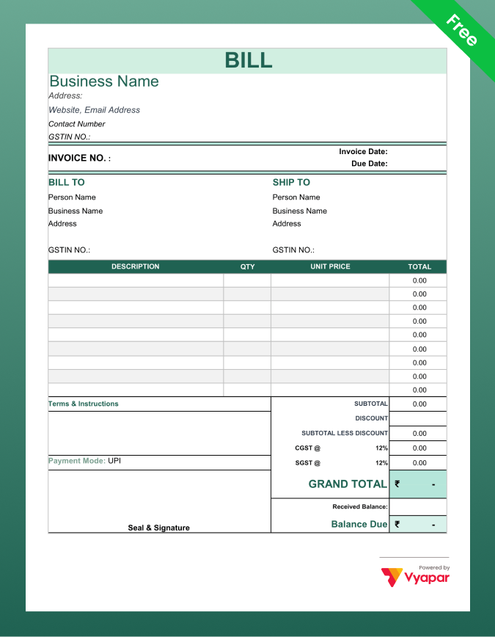This screenshot has height=637, width=495.
Task: Click the SUBTOTAL LESS DISCOUNT value
Action: [x=418, y=434]
